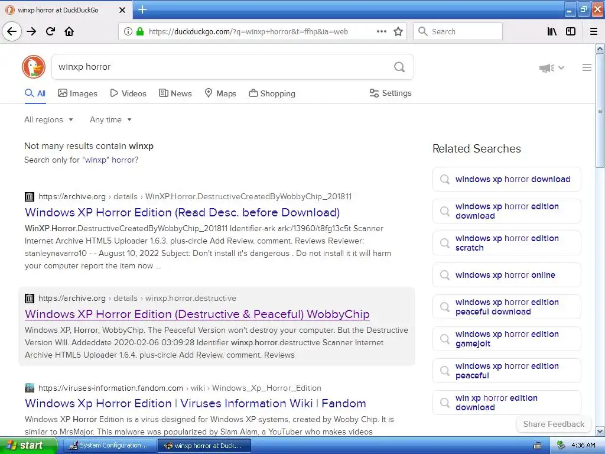The width and height of the screenshot is (605, 454).
Task: Click the DuckDuckGo duck logo
Action: 34,67
